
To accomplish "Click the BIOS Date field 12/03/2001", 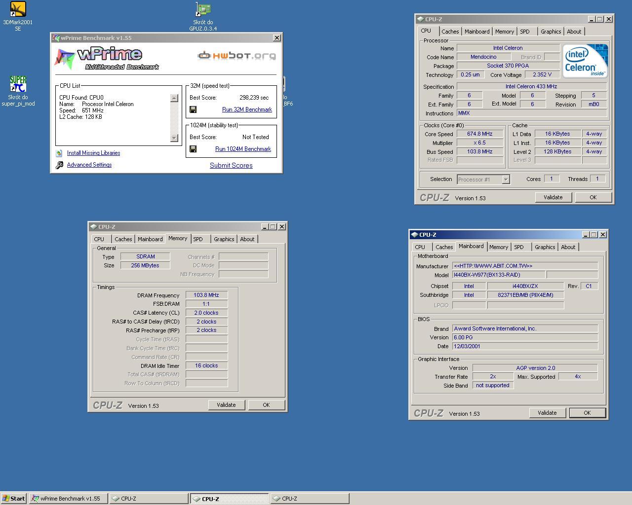I will tap(525, 346).
